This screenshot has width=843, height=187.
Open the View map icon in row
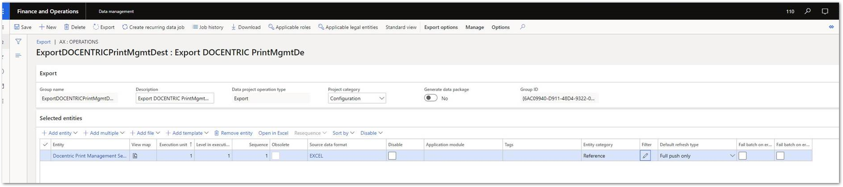pyautogui.click(x=135, y=156)
